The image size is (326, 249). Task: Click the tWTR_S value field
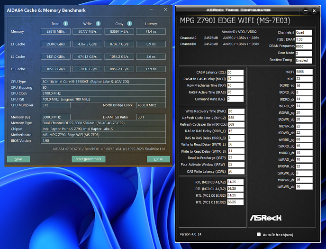point(236,151)
